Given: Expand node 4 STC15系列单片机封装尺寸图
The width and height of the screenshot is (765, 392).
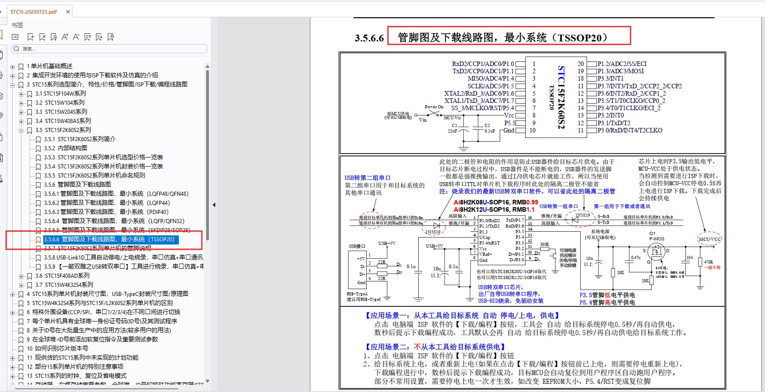Looking at the screenshot, I should click(13, 295).
